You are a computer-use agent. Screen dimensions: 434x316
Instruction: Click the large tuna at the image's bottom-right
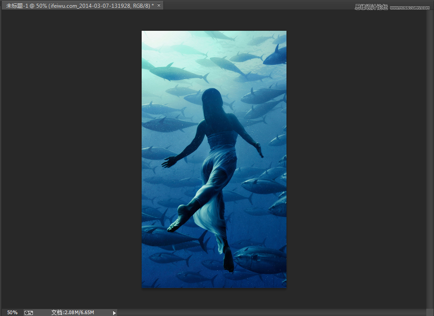click(x=260, y=259)
